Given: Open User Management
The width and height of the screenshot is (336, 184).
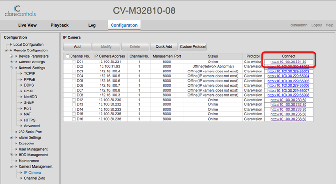Looking at the screenshot, I should [x=33, y=149].
